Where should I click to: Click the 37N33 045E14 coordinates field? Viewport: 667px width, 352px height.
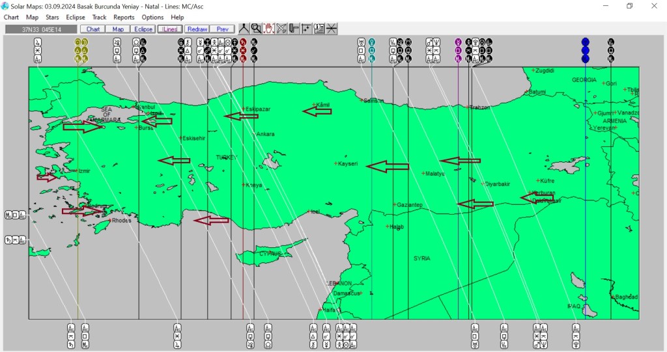(x=40, y=29)
